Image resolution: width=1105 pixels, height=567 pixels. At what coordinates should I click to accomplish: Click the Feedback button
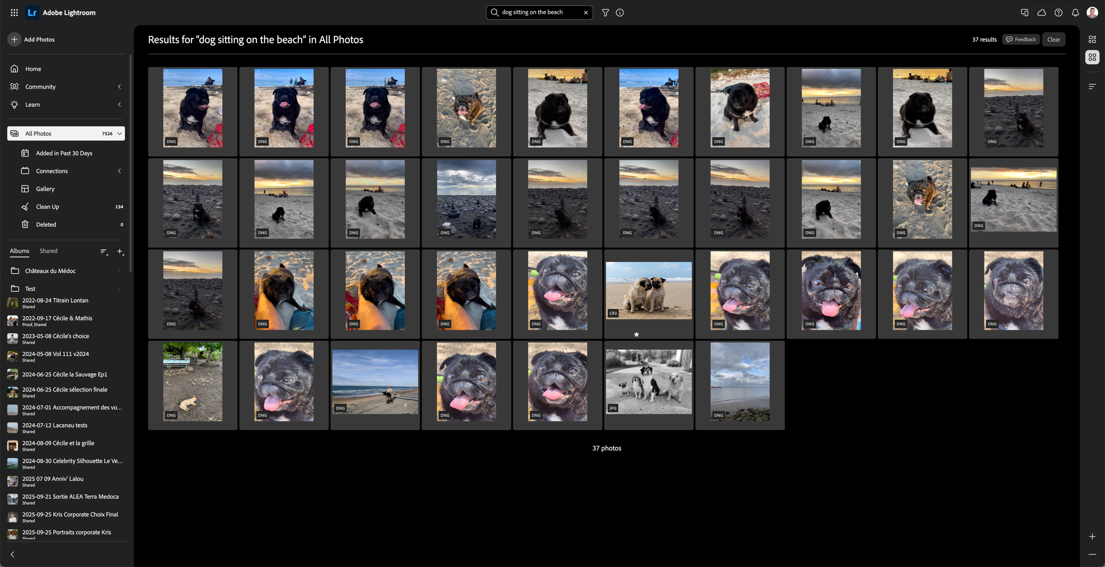[1021, 39]
